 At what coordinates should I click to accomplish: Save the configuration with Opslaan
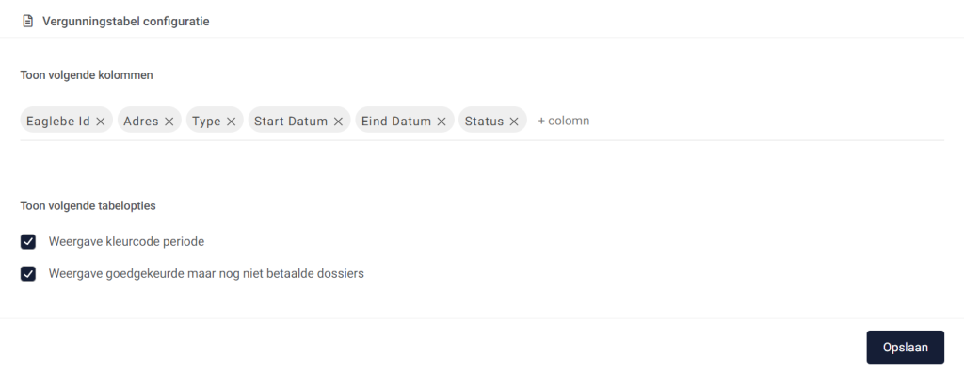pos(906,348)
